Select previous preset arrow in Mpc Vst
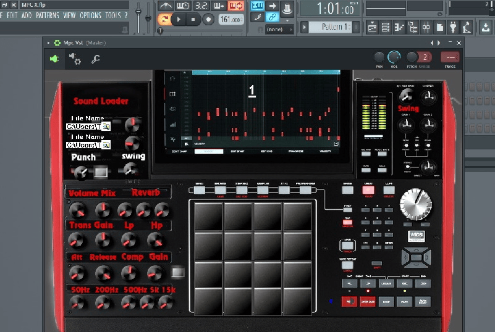The width and height of the screenshot is (495, 332). (432, 43)
